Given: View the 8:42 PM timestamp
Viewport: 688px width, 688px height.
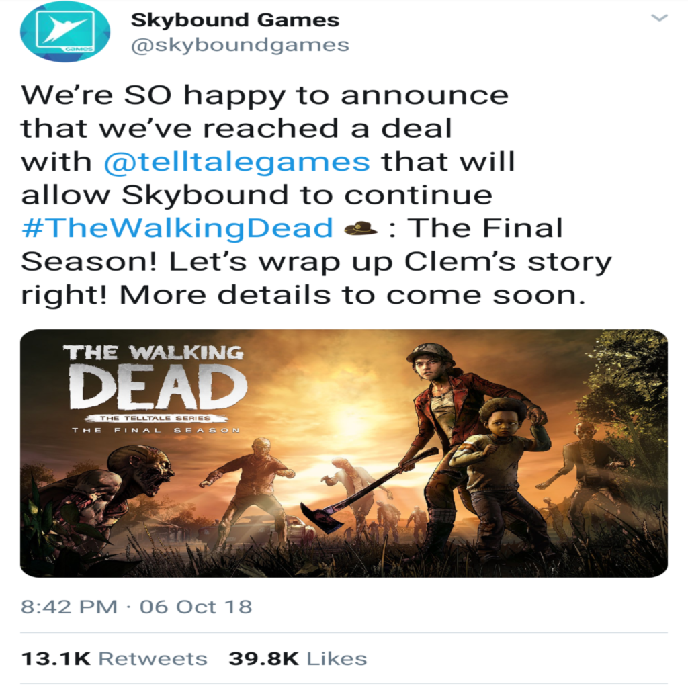Looking at the screenshot, I should 69,607.
